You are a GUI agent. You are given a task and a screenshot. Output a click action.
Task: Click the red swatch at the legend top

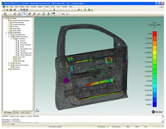click(x=155, y=34)
